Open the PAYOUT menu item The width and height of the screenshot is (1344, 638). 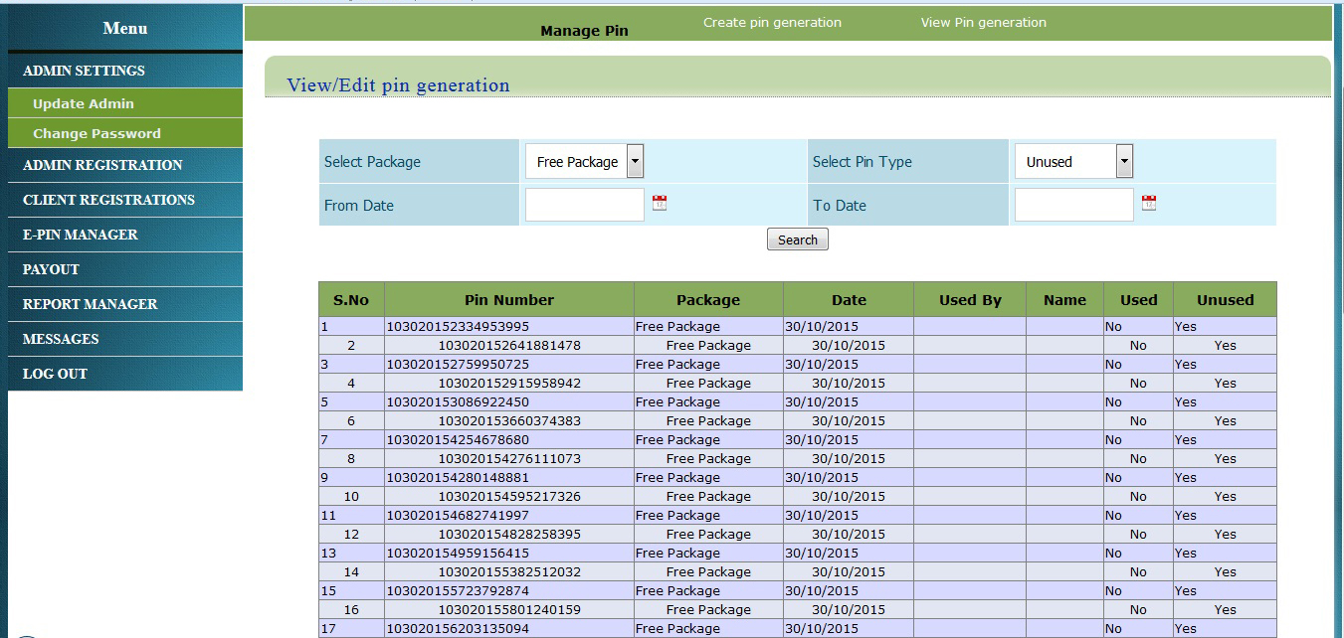click(51, 269)
